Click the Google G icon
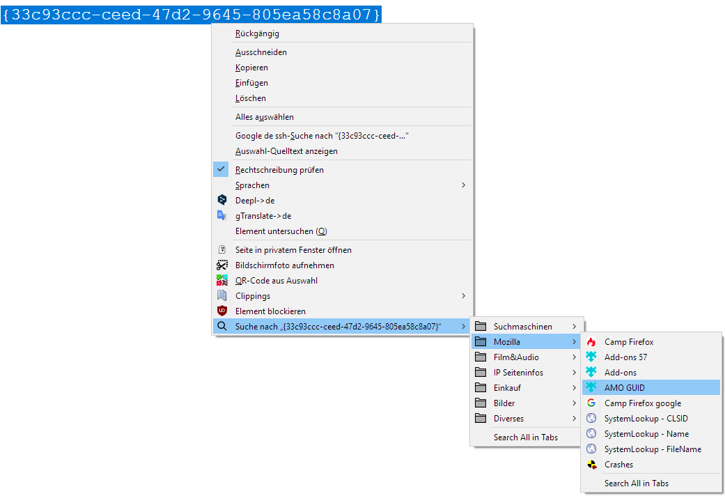 pos(591,403)
